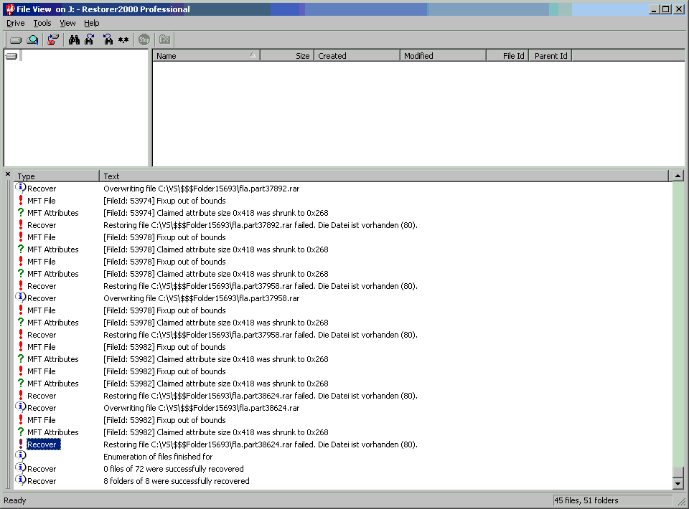Click the Find Previous binoculars icon
Screen dimensions: 689x509
108,40
